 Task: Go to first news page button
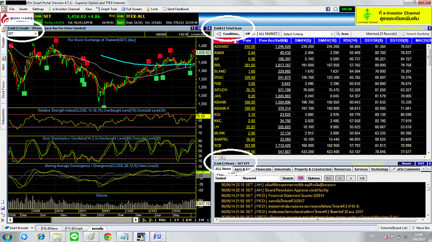pyautogui.click(x=329, y=178)
